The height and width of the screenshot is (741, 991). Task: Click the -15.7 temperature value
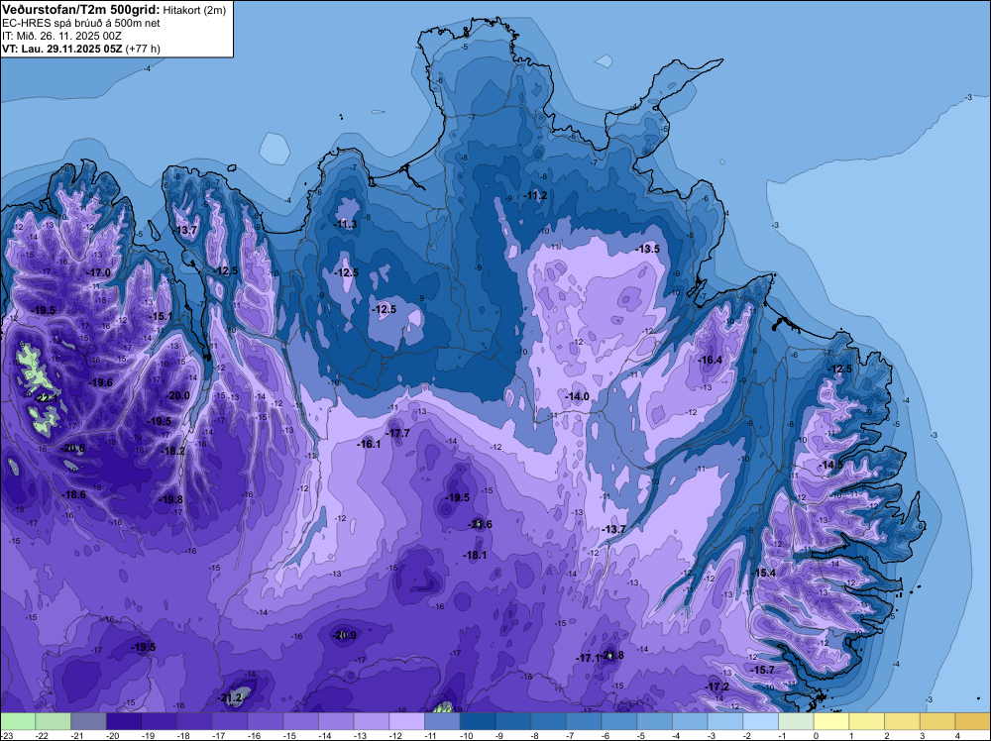click(x=763, y=670)
